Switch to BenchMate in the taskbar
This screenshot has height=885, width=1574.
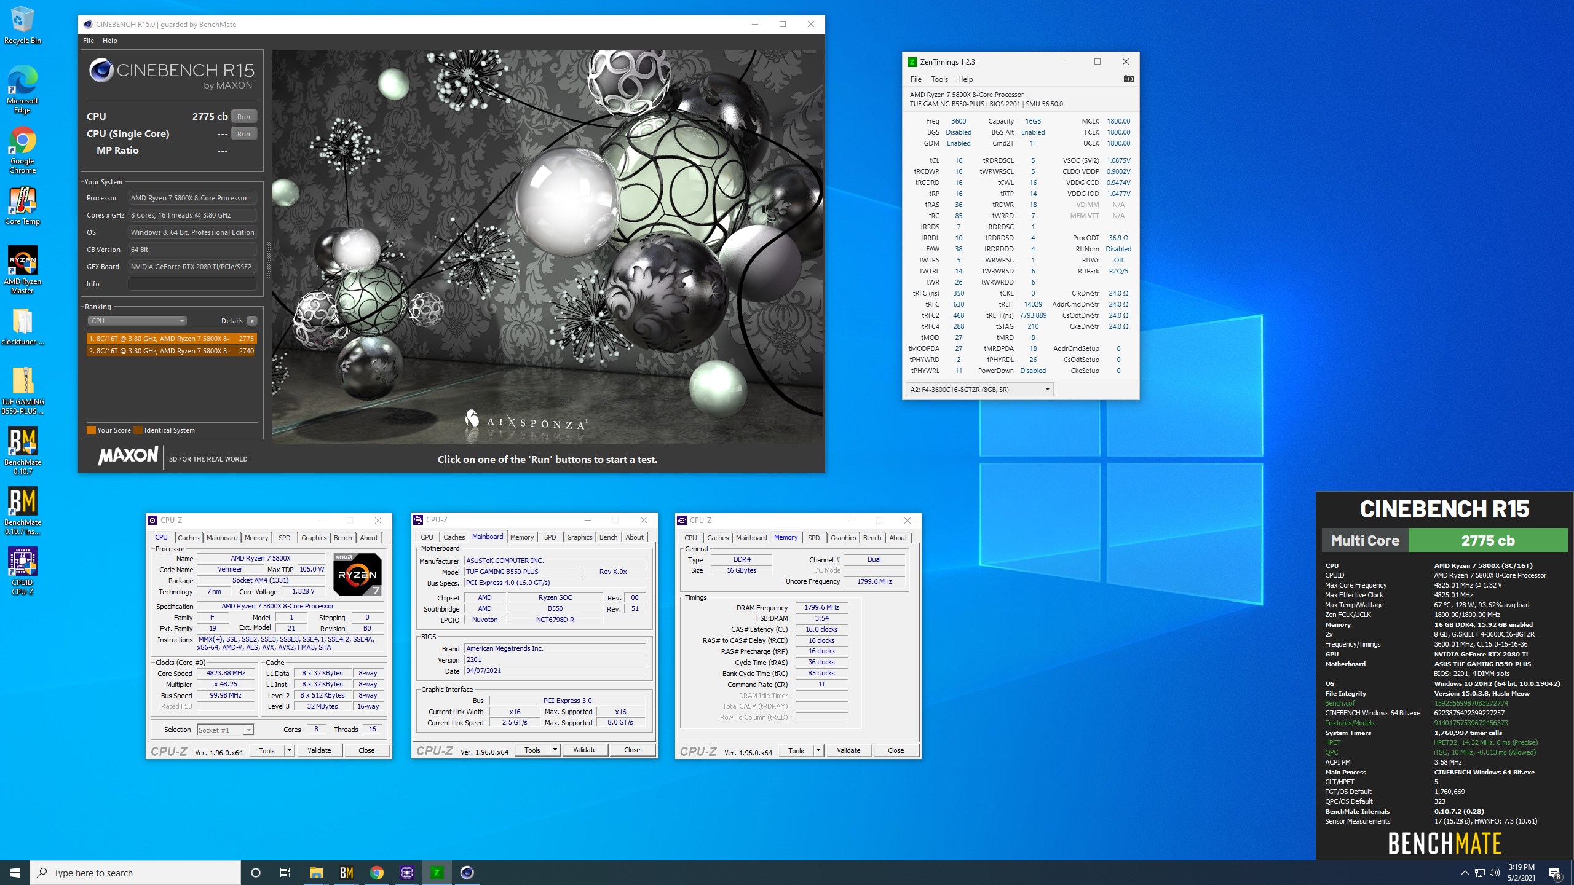pos(346,873)
